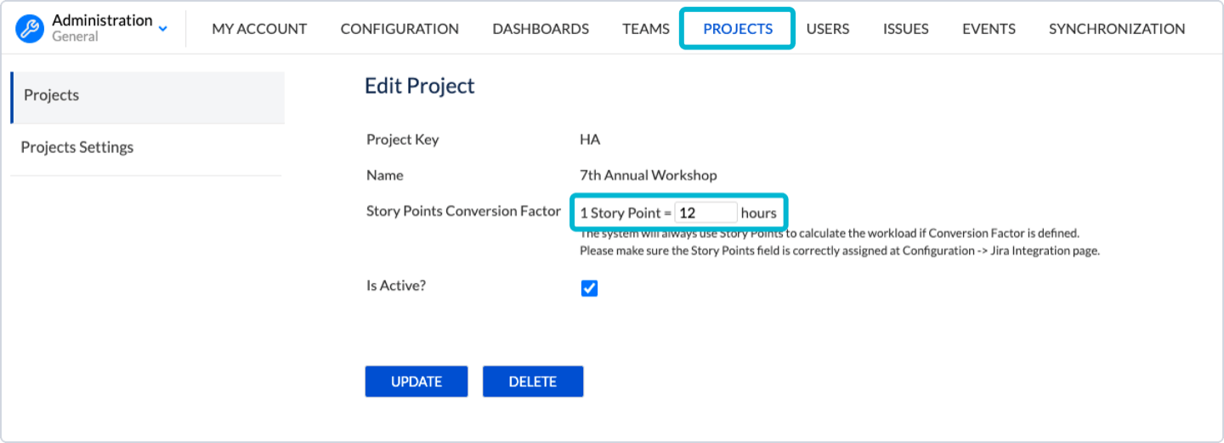Screen dimensions: 1224x443
Task: Click the Administration wrench icon
Action: pos(30,28)
